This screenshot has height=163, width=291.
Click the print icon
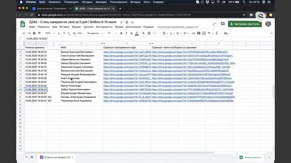click(34, 33)
